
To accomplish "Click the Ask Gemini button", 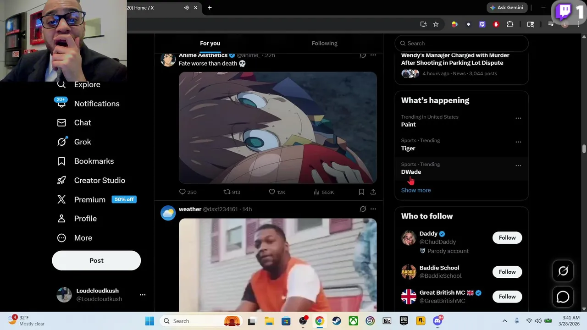I will [507, 8].
